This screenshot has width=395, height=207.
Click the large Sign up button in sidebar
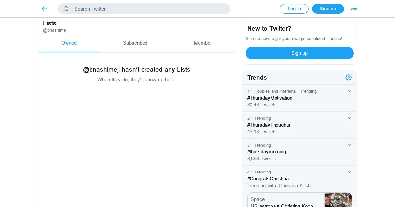click(x=299, y=53)
